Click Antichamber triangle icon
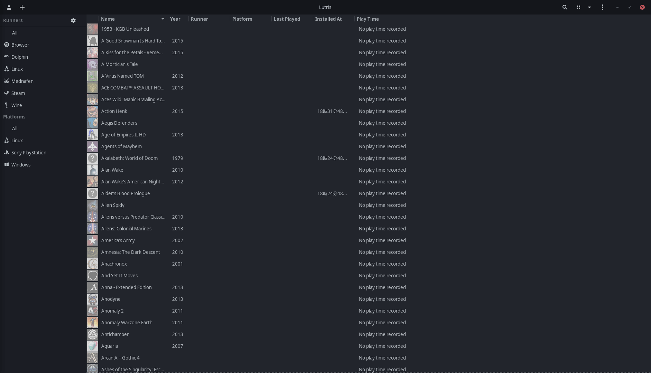 pyautogui.click(x=93, y=334)
